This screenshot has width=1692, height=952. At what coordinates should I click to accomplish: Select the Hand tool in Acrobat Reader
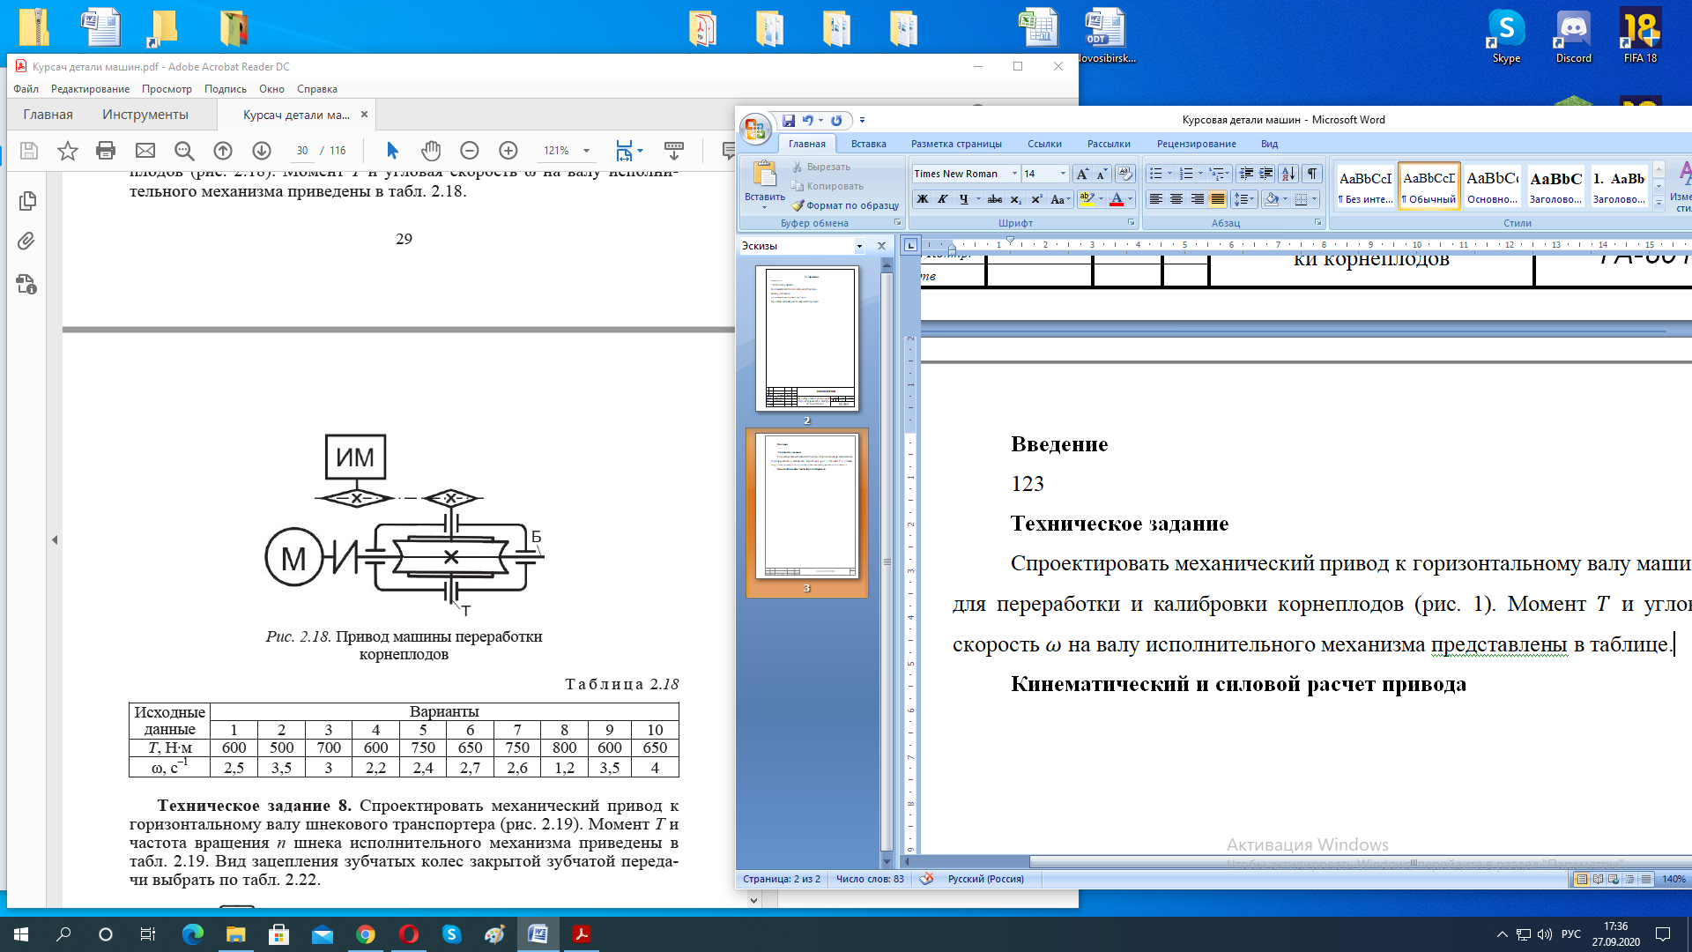click(430, 151)
